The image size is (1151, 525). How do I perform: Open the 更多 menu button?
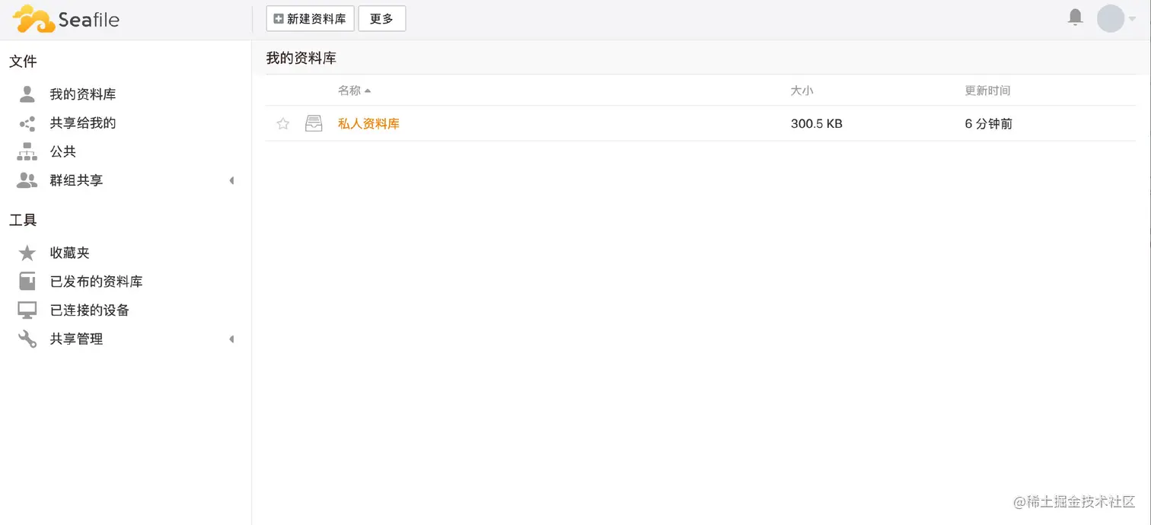coord(381,19)
